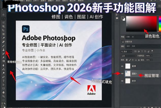Select the Clone Stamp tool
The height and width of the screenshot is (108, 161).
pyautogui.click(x=4, y=50)
